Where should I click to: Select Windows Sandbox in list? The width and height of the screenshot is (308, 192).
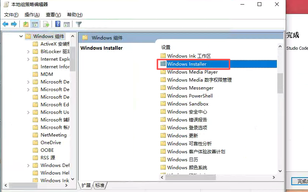click(188, 104)
